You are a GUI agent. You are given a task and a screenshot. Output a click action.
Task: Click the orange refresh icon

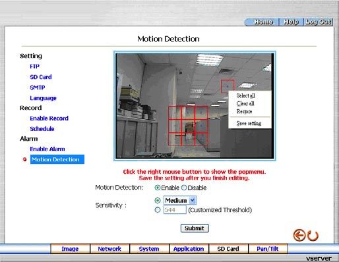coord(313,236)
